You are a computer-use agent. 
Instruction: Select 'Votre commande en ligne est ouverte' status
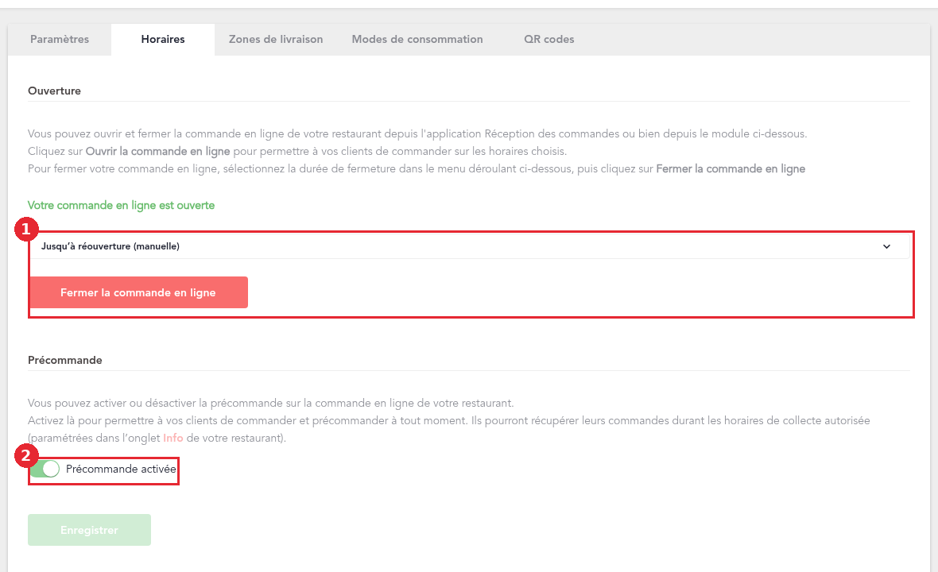tap(121, 206)
